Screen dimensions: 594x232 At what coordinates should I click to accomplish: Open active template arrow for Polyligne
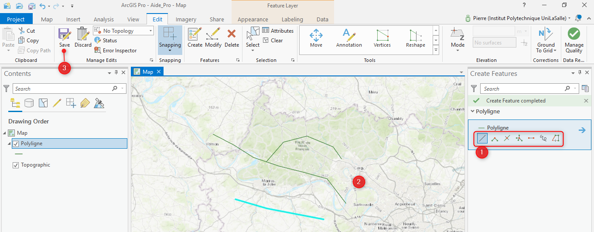582,130
